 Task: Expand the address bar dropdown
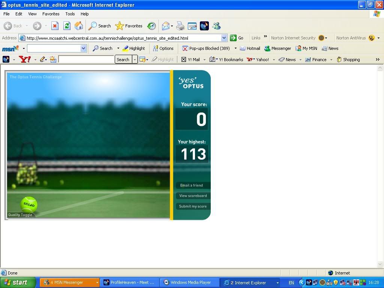point(224,38)
